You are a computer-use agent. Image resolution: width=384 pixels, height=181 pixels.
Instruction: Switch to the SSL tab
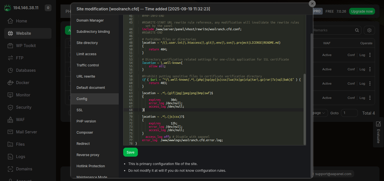tap(80, 110)
